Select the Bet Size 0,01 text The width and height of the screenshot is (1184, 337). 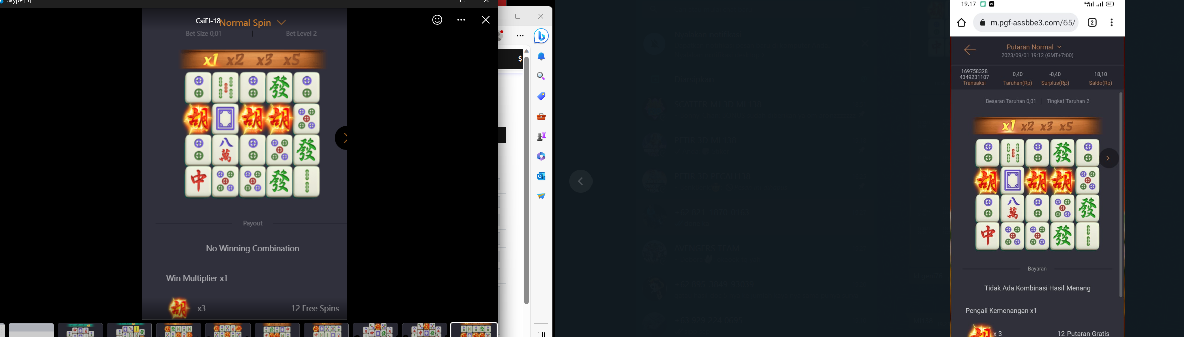point(203,34)
